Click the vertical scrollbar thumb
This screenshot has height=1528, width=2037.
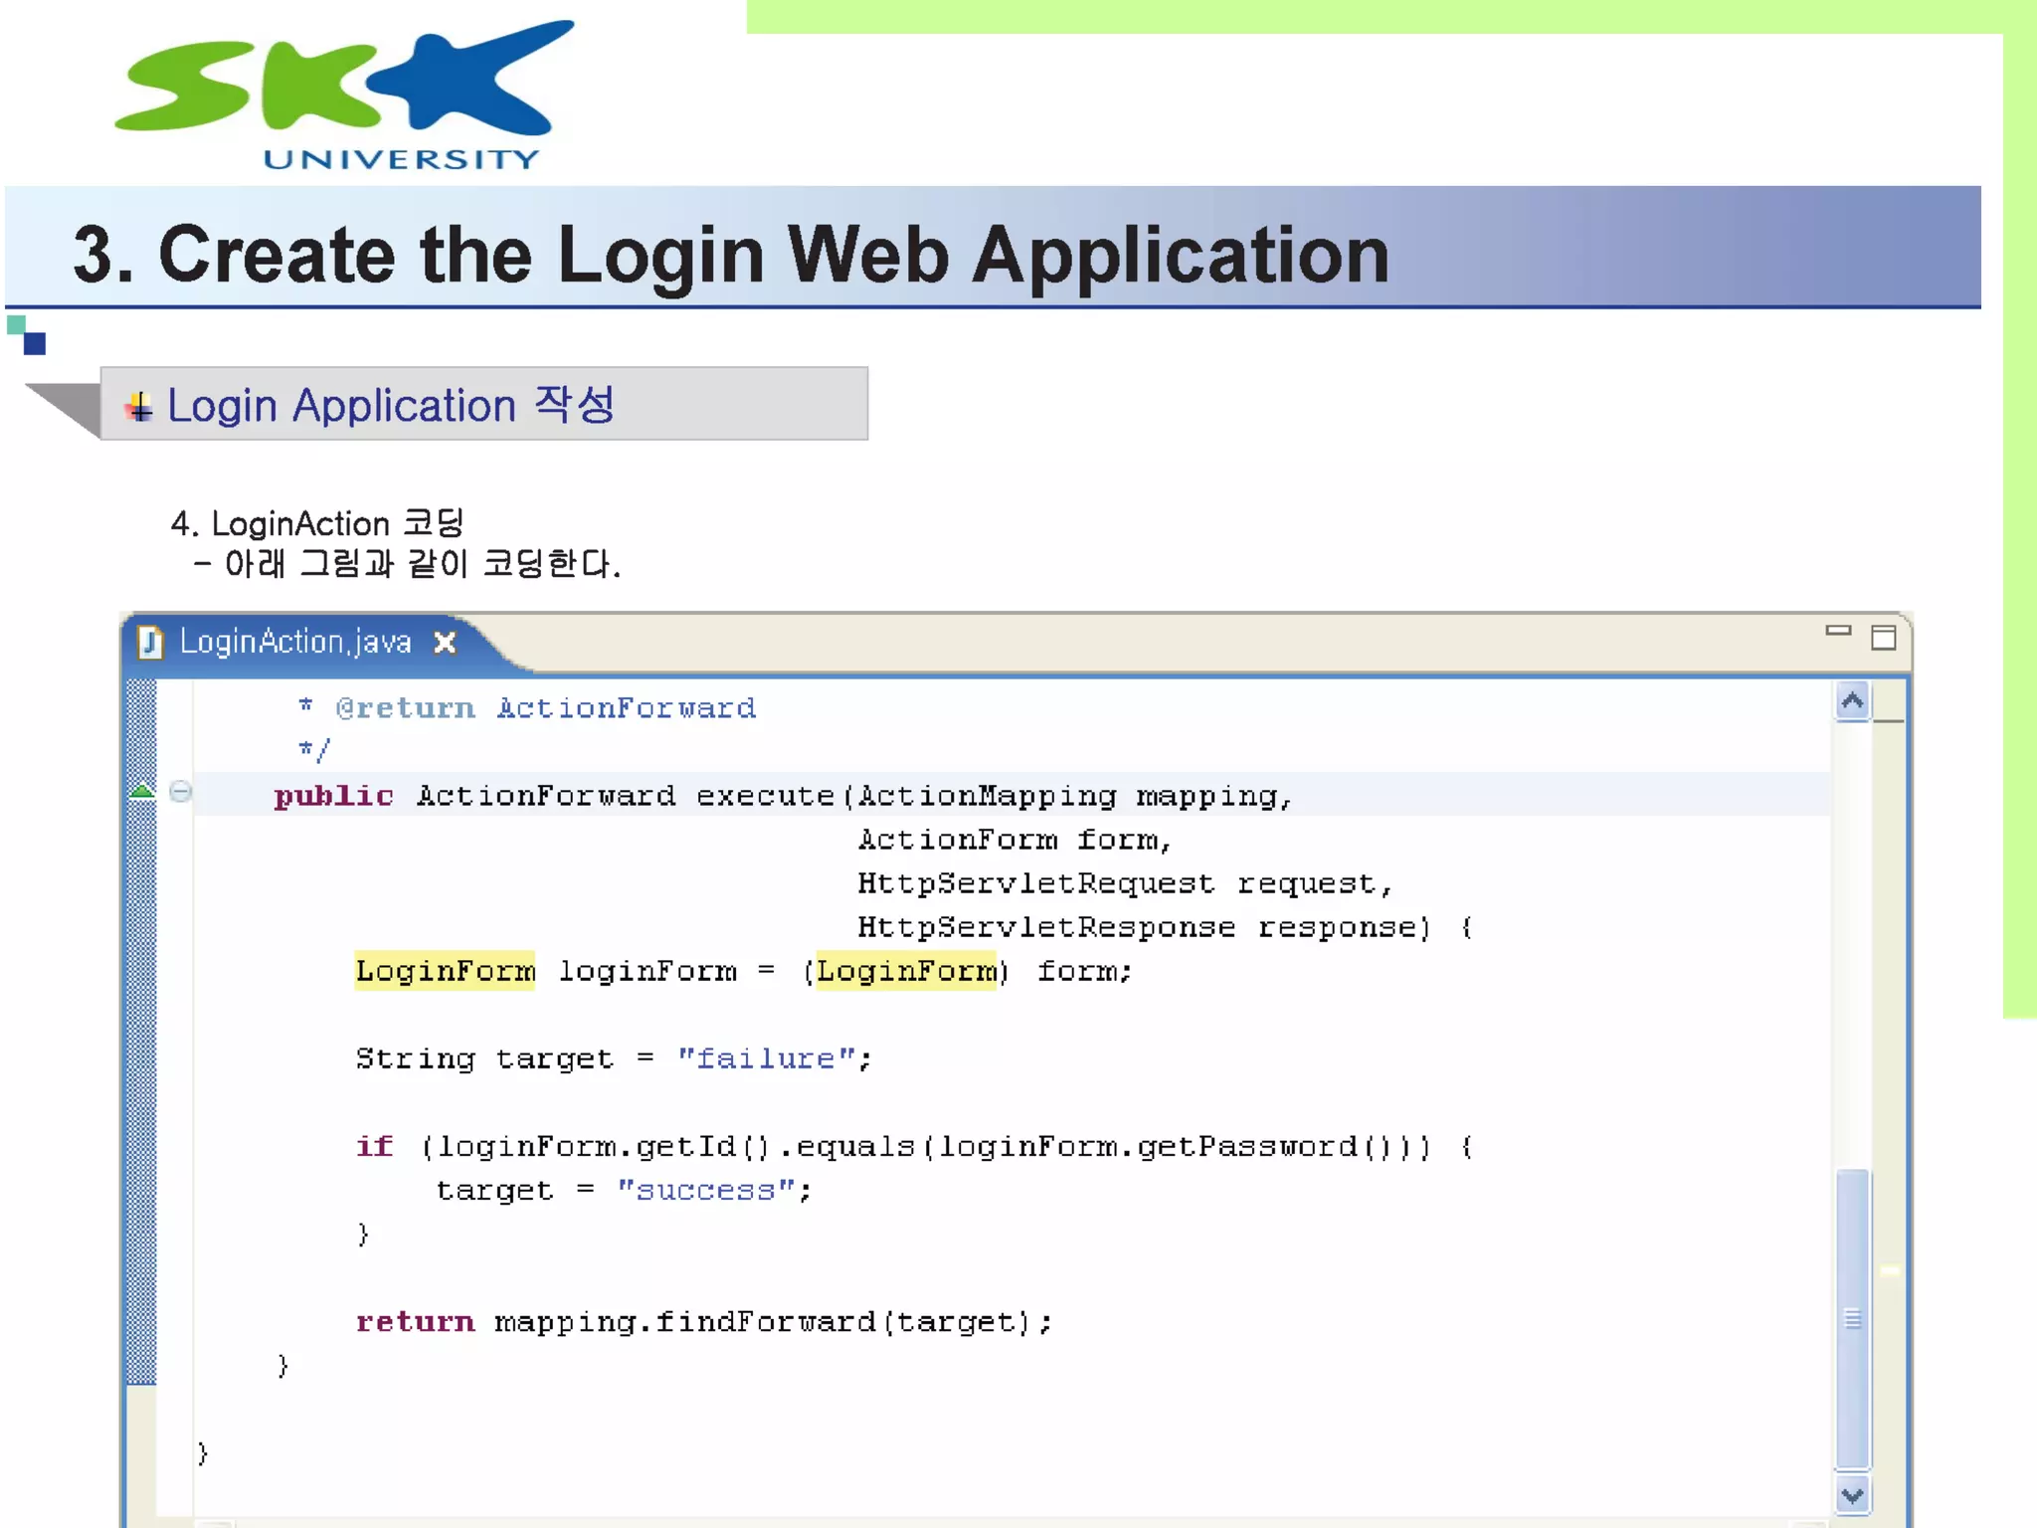pos(1852,1318)
